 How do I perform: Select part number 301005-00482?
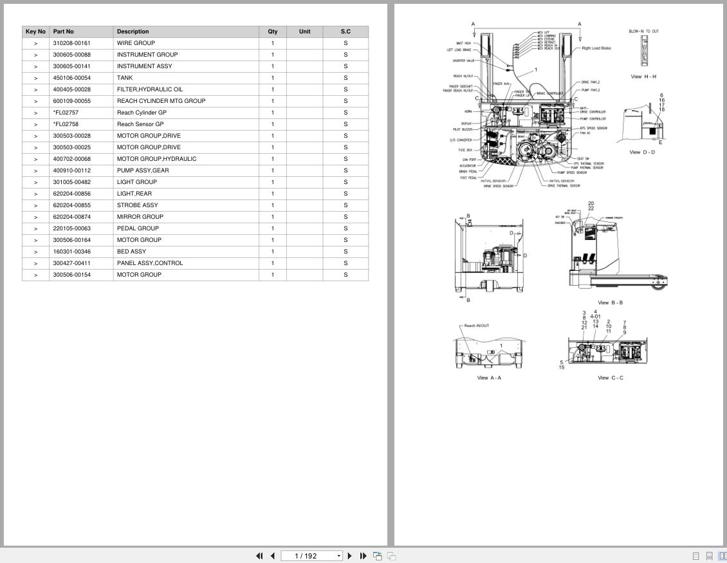[x=72, y=182]
